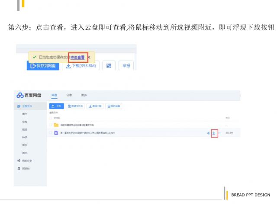Image resolution: width=277 pixels, height=206 pixels.
Task: Switch to the 分享 tab
Action: pos(69,95)
